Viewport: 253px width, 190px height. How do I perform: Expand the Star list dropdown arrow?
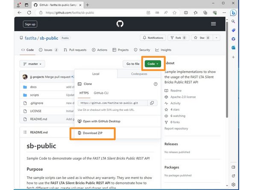216,38
